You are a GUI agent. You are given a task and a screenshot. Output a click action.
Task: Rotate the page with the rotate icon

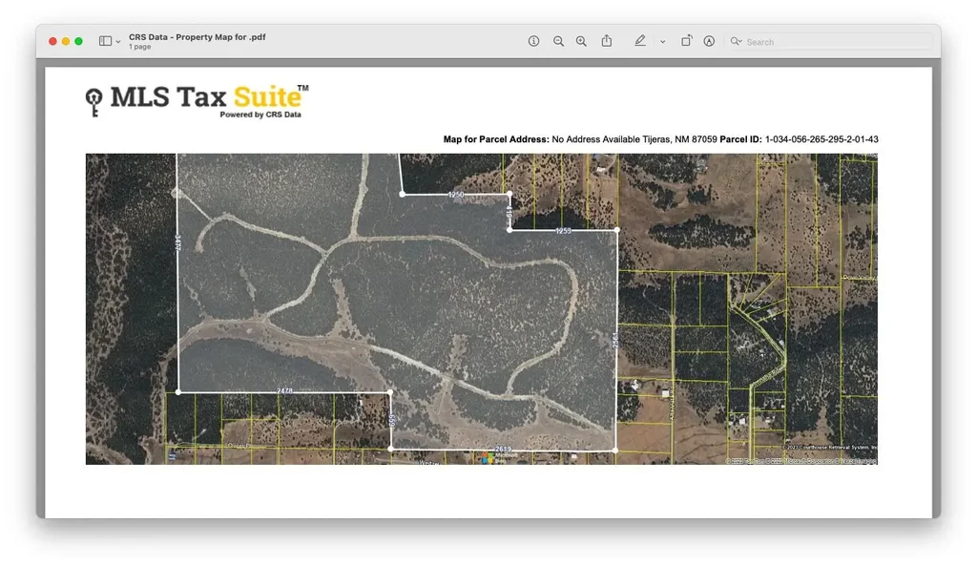coord(686,41)
